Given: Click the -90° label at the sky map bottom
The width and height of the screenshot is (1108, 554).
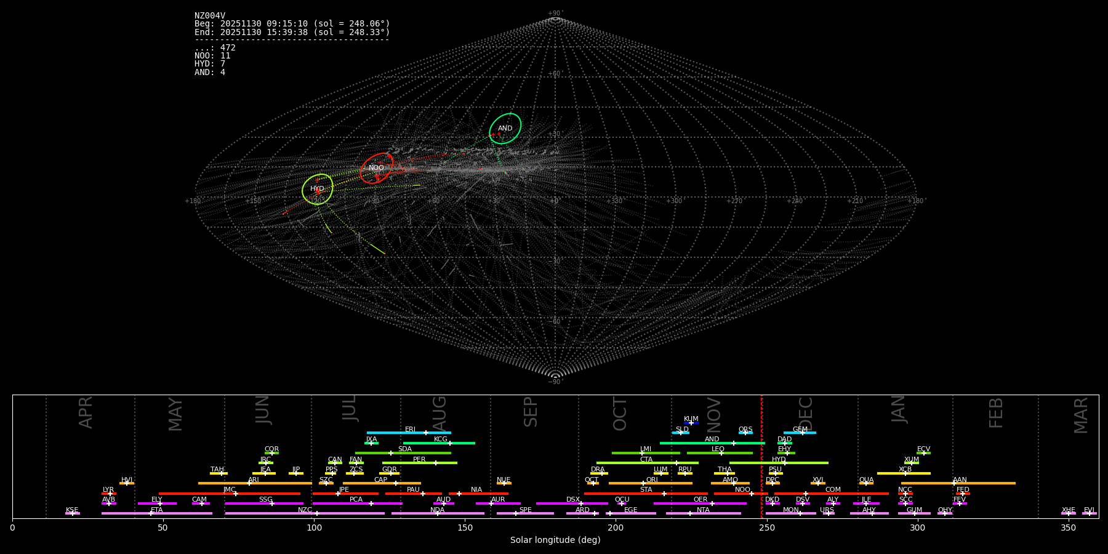Looking at the screenshot, I should pos(555,382).
